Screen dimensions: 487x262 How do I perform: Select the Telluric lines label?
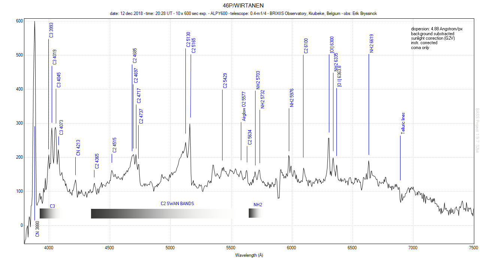(403, 123)
